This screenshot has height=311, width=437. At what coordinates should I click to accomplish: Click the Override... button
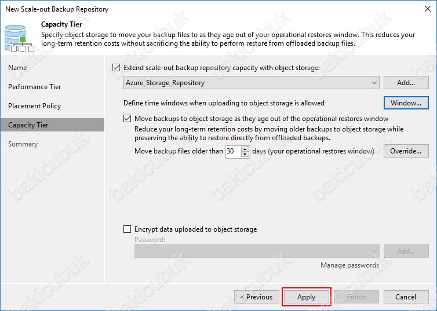click(406, 151)
